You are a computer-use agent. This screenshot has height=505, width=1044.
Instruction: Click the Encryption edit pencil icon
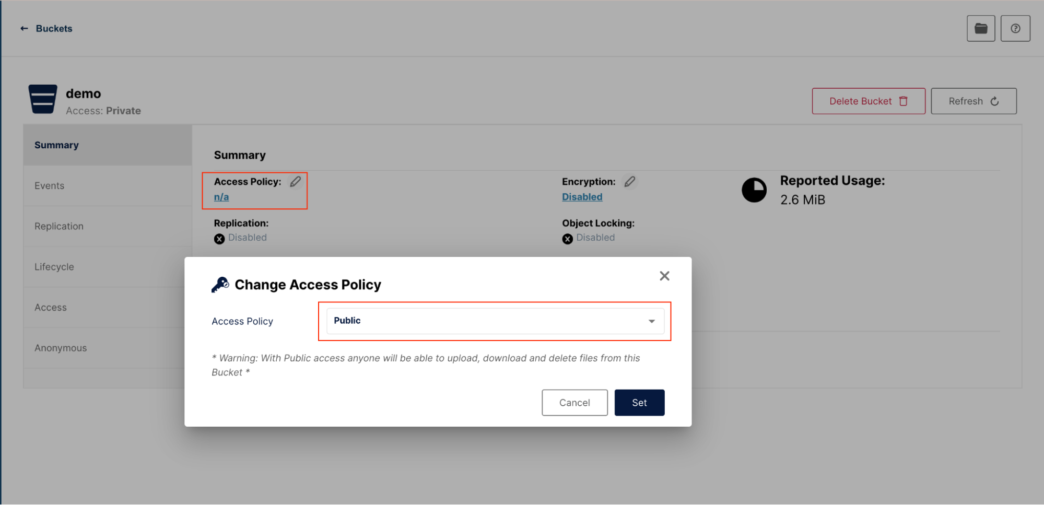[630, 182]
